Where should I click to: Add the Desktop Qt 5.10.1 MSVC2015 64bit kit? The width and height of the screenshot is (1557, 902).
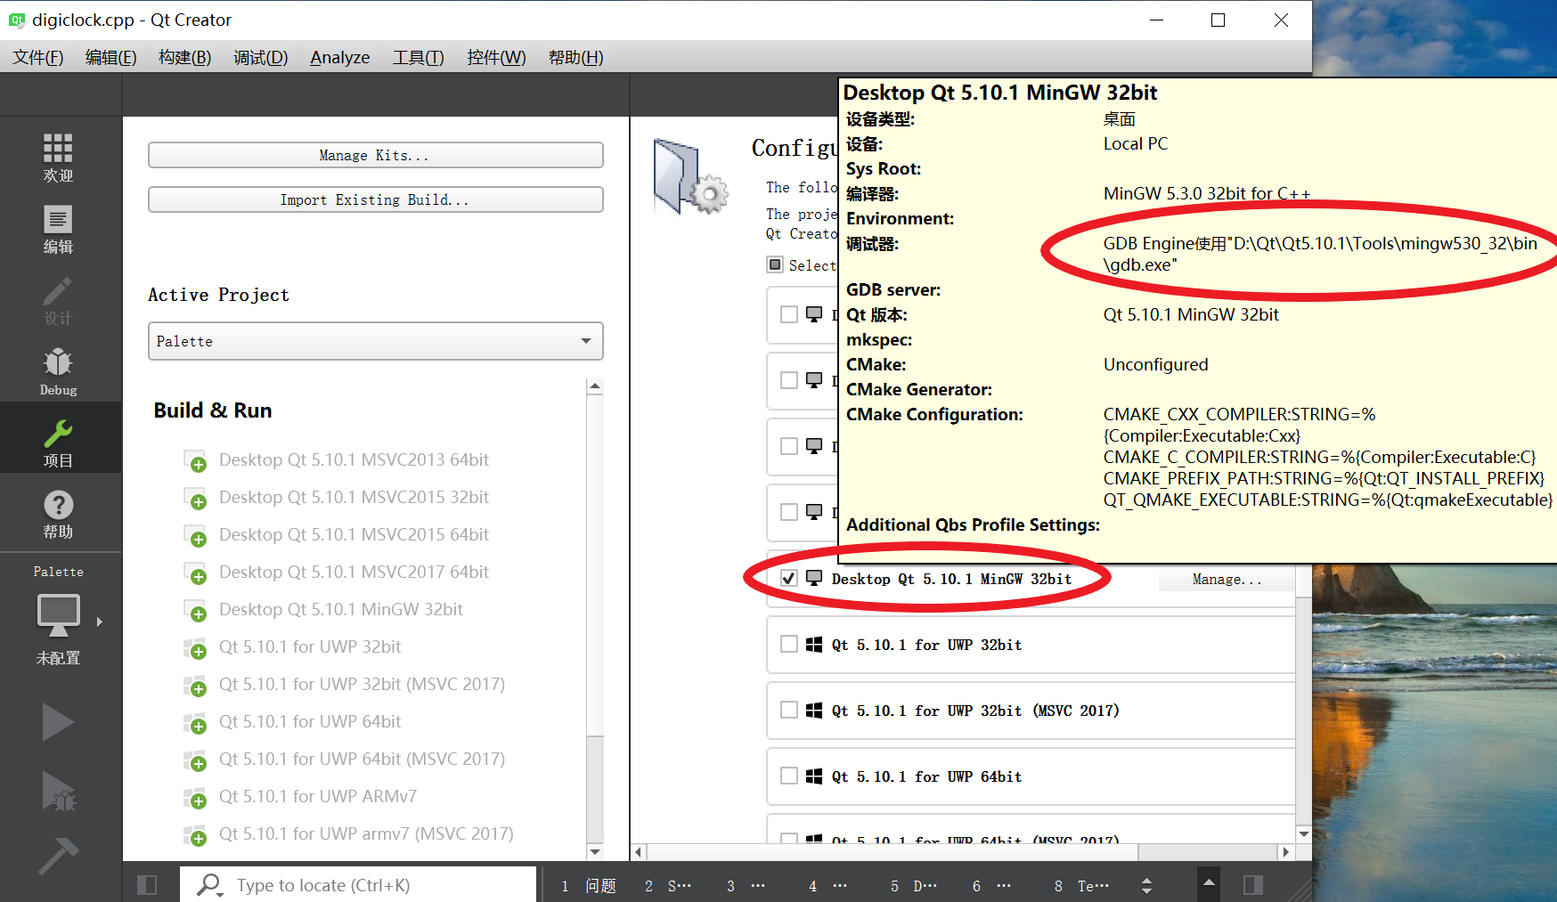pos(195,536)
